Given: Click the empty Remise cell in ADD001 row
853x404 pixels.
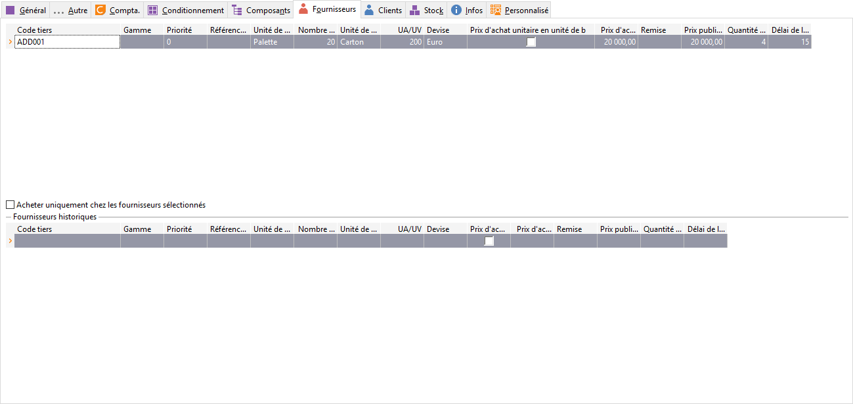Looking at the screenshot, I should click(x=660, y=42).
